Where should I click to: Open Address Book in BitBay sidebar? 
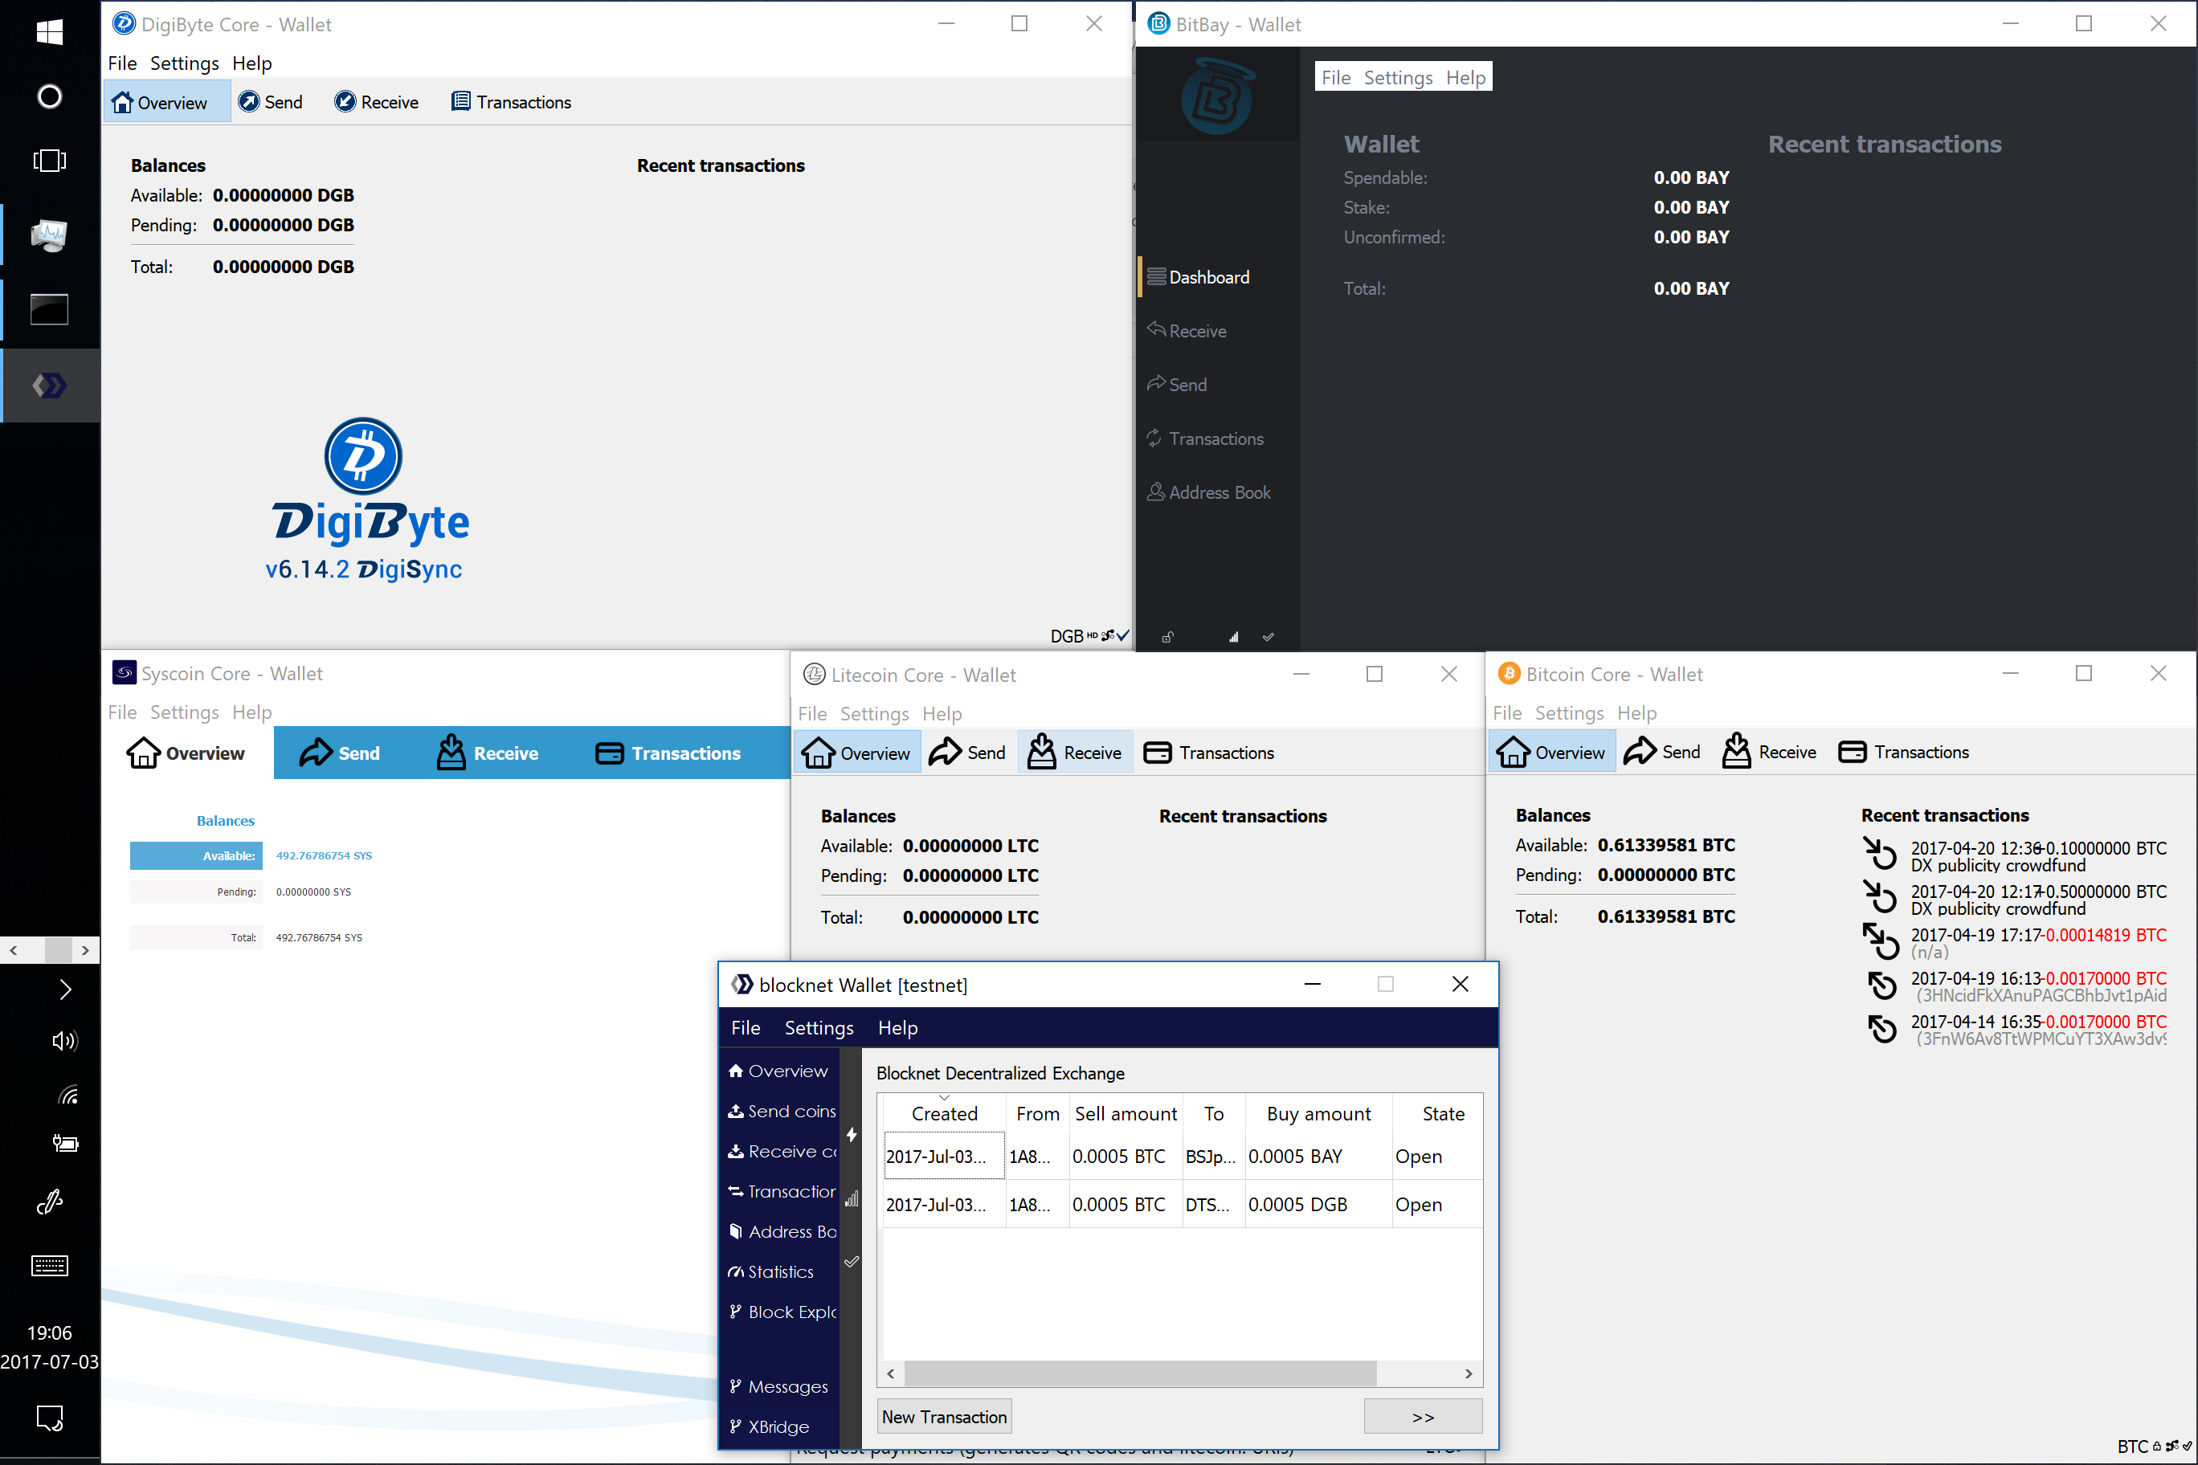[x=1219, y=492]
